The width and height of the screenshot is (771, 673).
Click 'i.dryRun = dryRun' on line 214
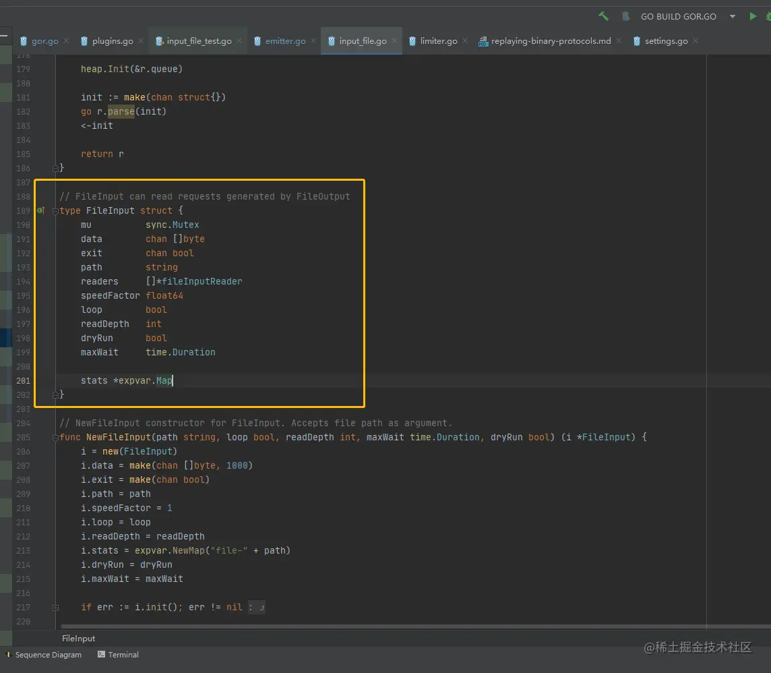click(x=127, y=565)
